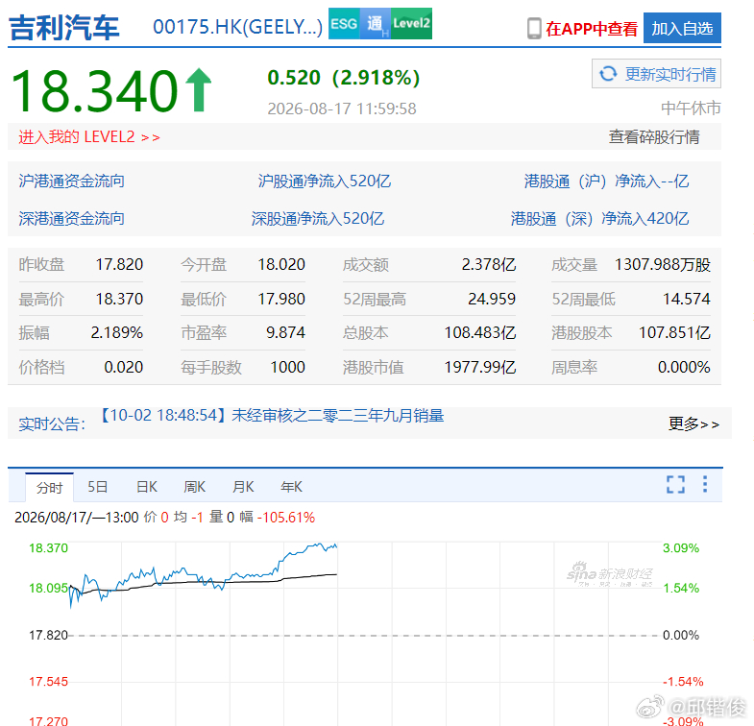Viewport: 754px width, 726px height.
Task: Click the fullscreen chart icon
Action: coord(675,484)
